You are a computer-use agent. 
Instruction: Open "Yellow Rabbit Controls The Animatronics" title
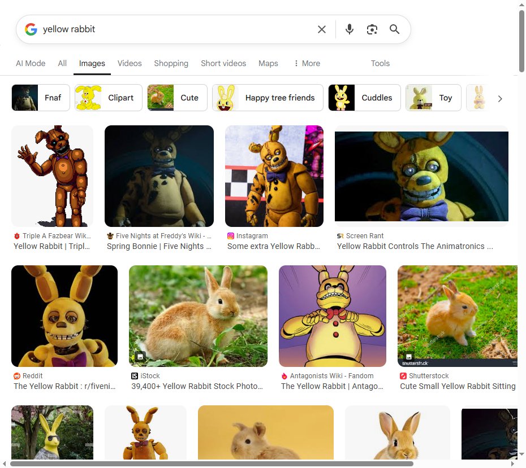click(415, 246)
